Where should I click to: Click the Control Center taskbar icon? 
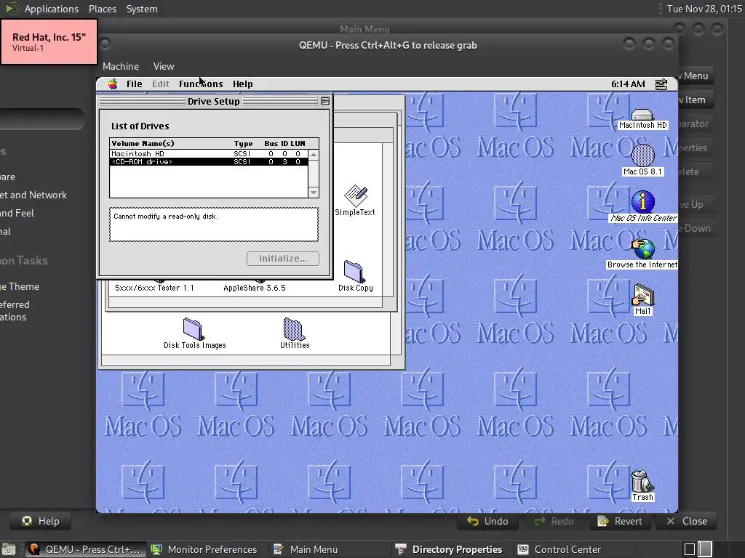tap(522, 549)
